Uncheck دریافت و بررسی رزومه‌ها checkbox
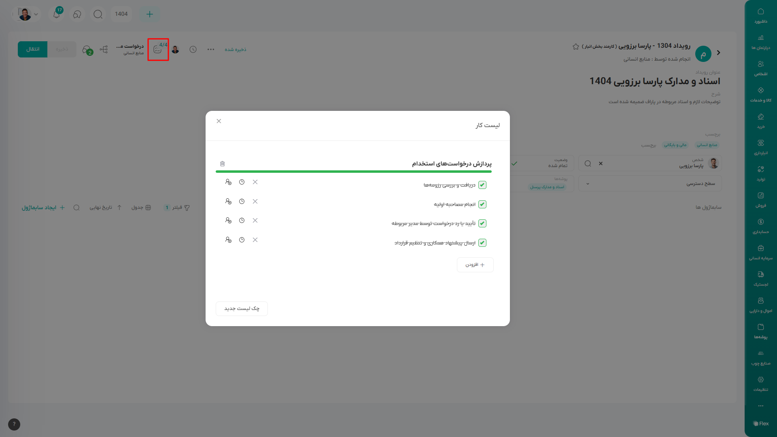Viewport: 777px width, 437px height. click(x=482, y=185)
